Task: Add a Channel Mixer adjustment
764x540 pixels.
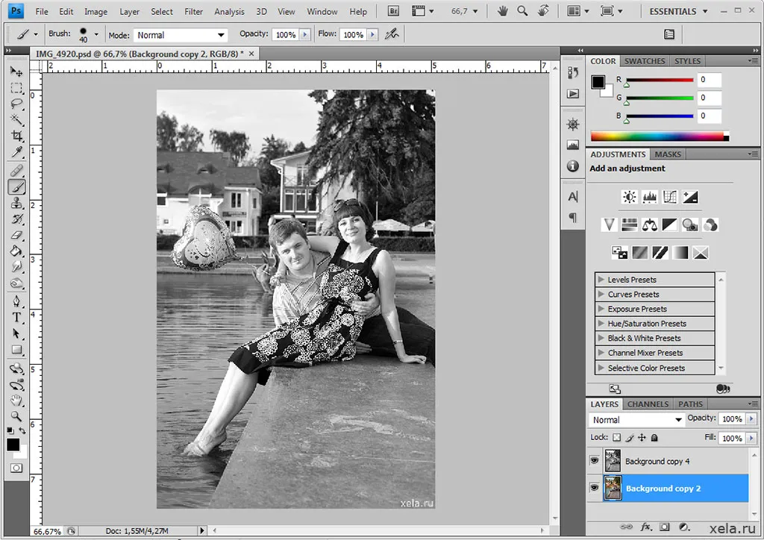Action: 710,225
